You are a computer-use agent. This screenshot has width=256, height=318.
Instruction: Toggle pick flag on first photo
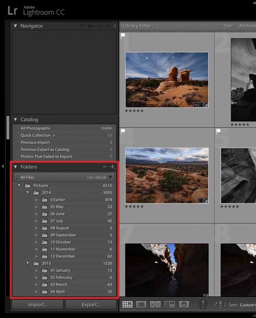click(x=123, y=35)
